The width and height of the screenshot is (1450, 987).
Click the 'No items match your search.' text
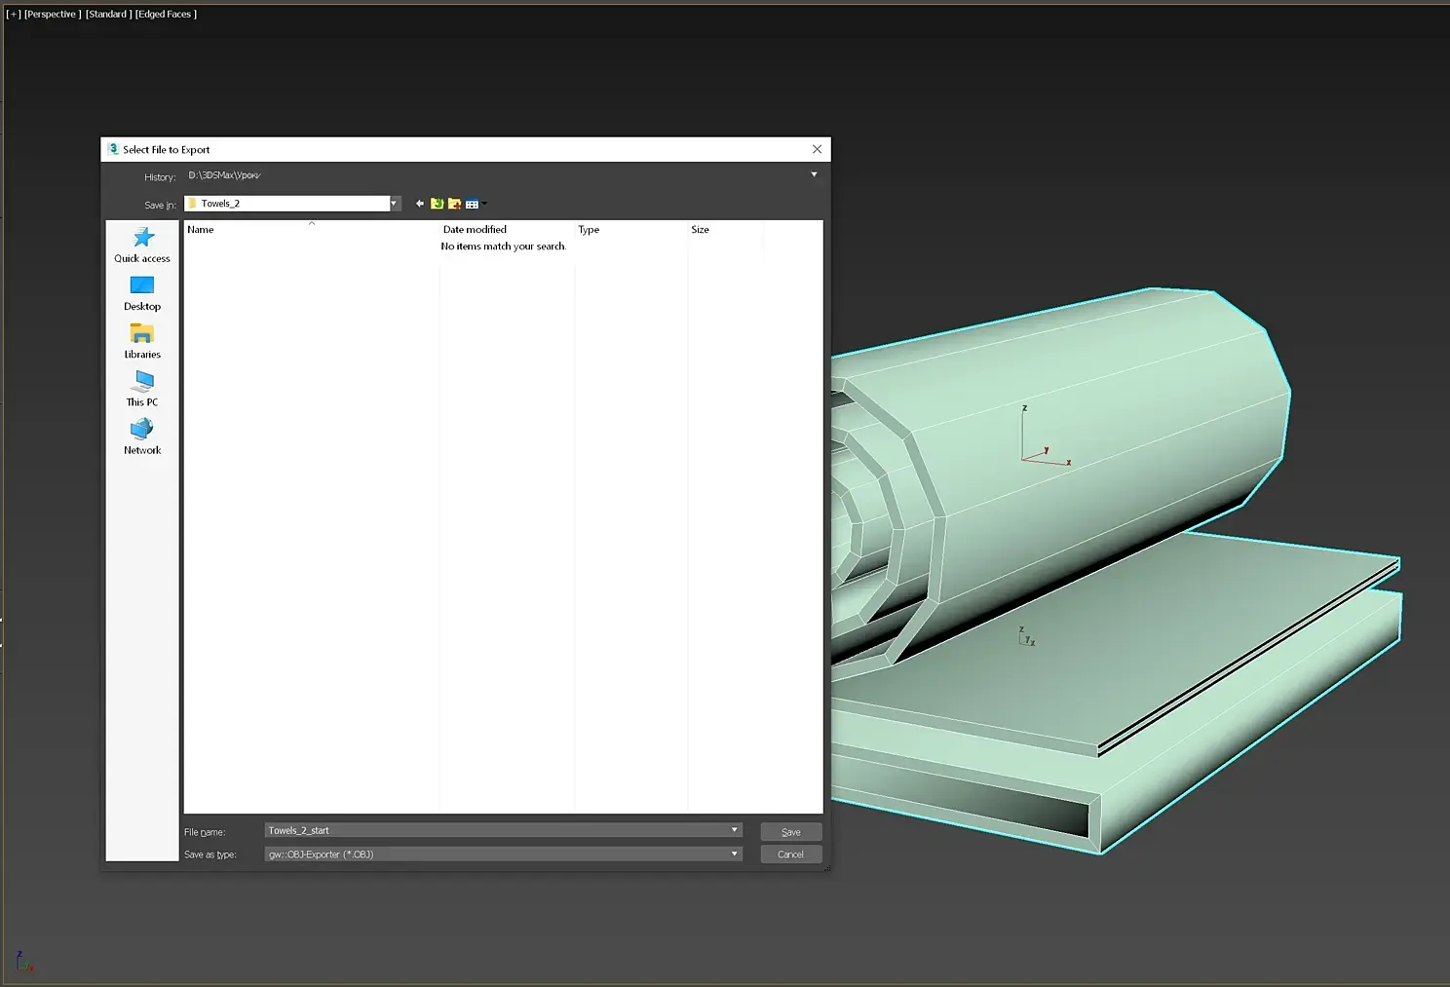pos(503,247)
